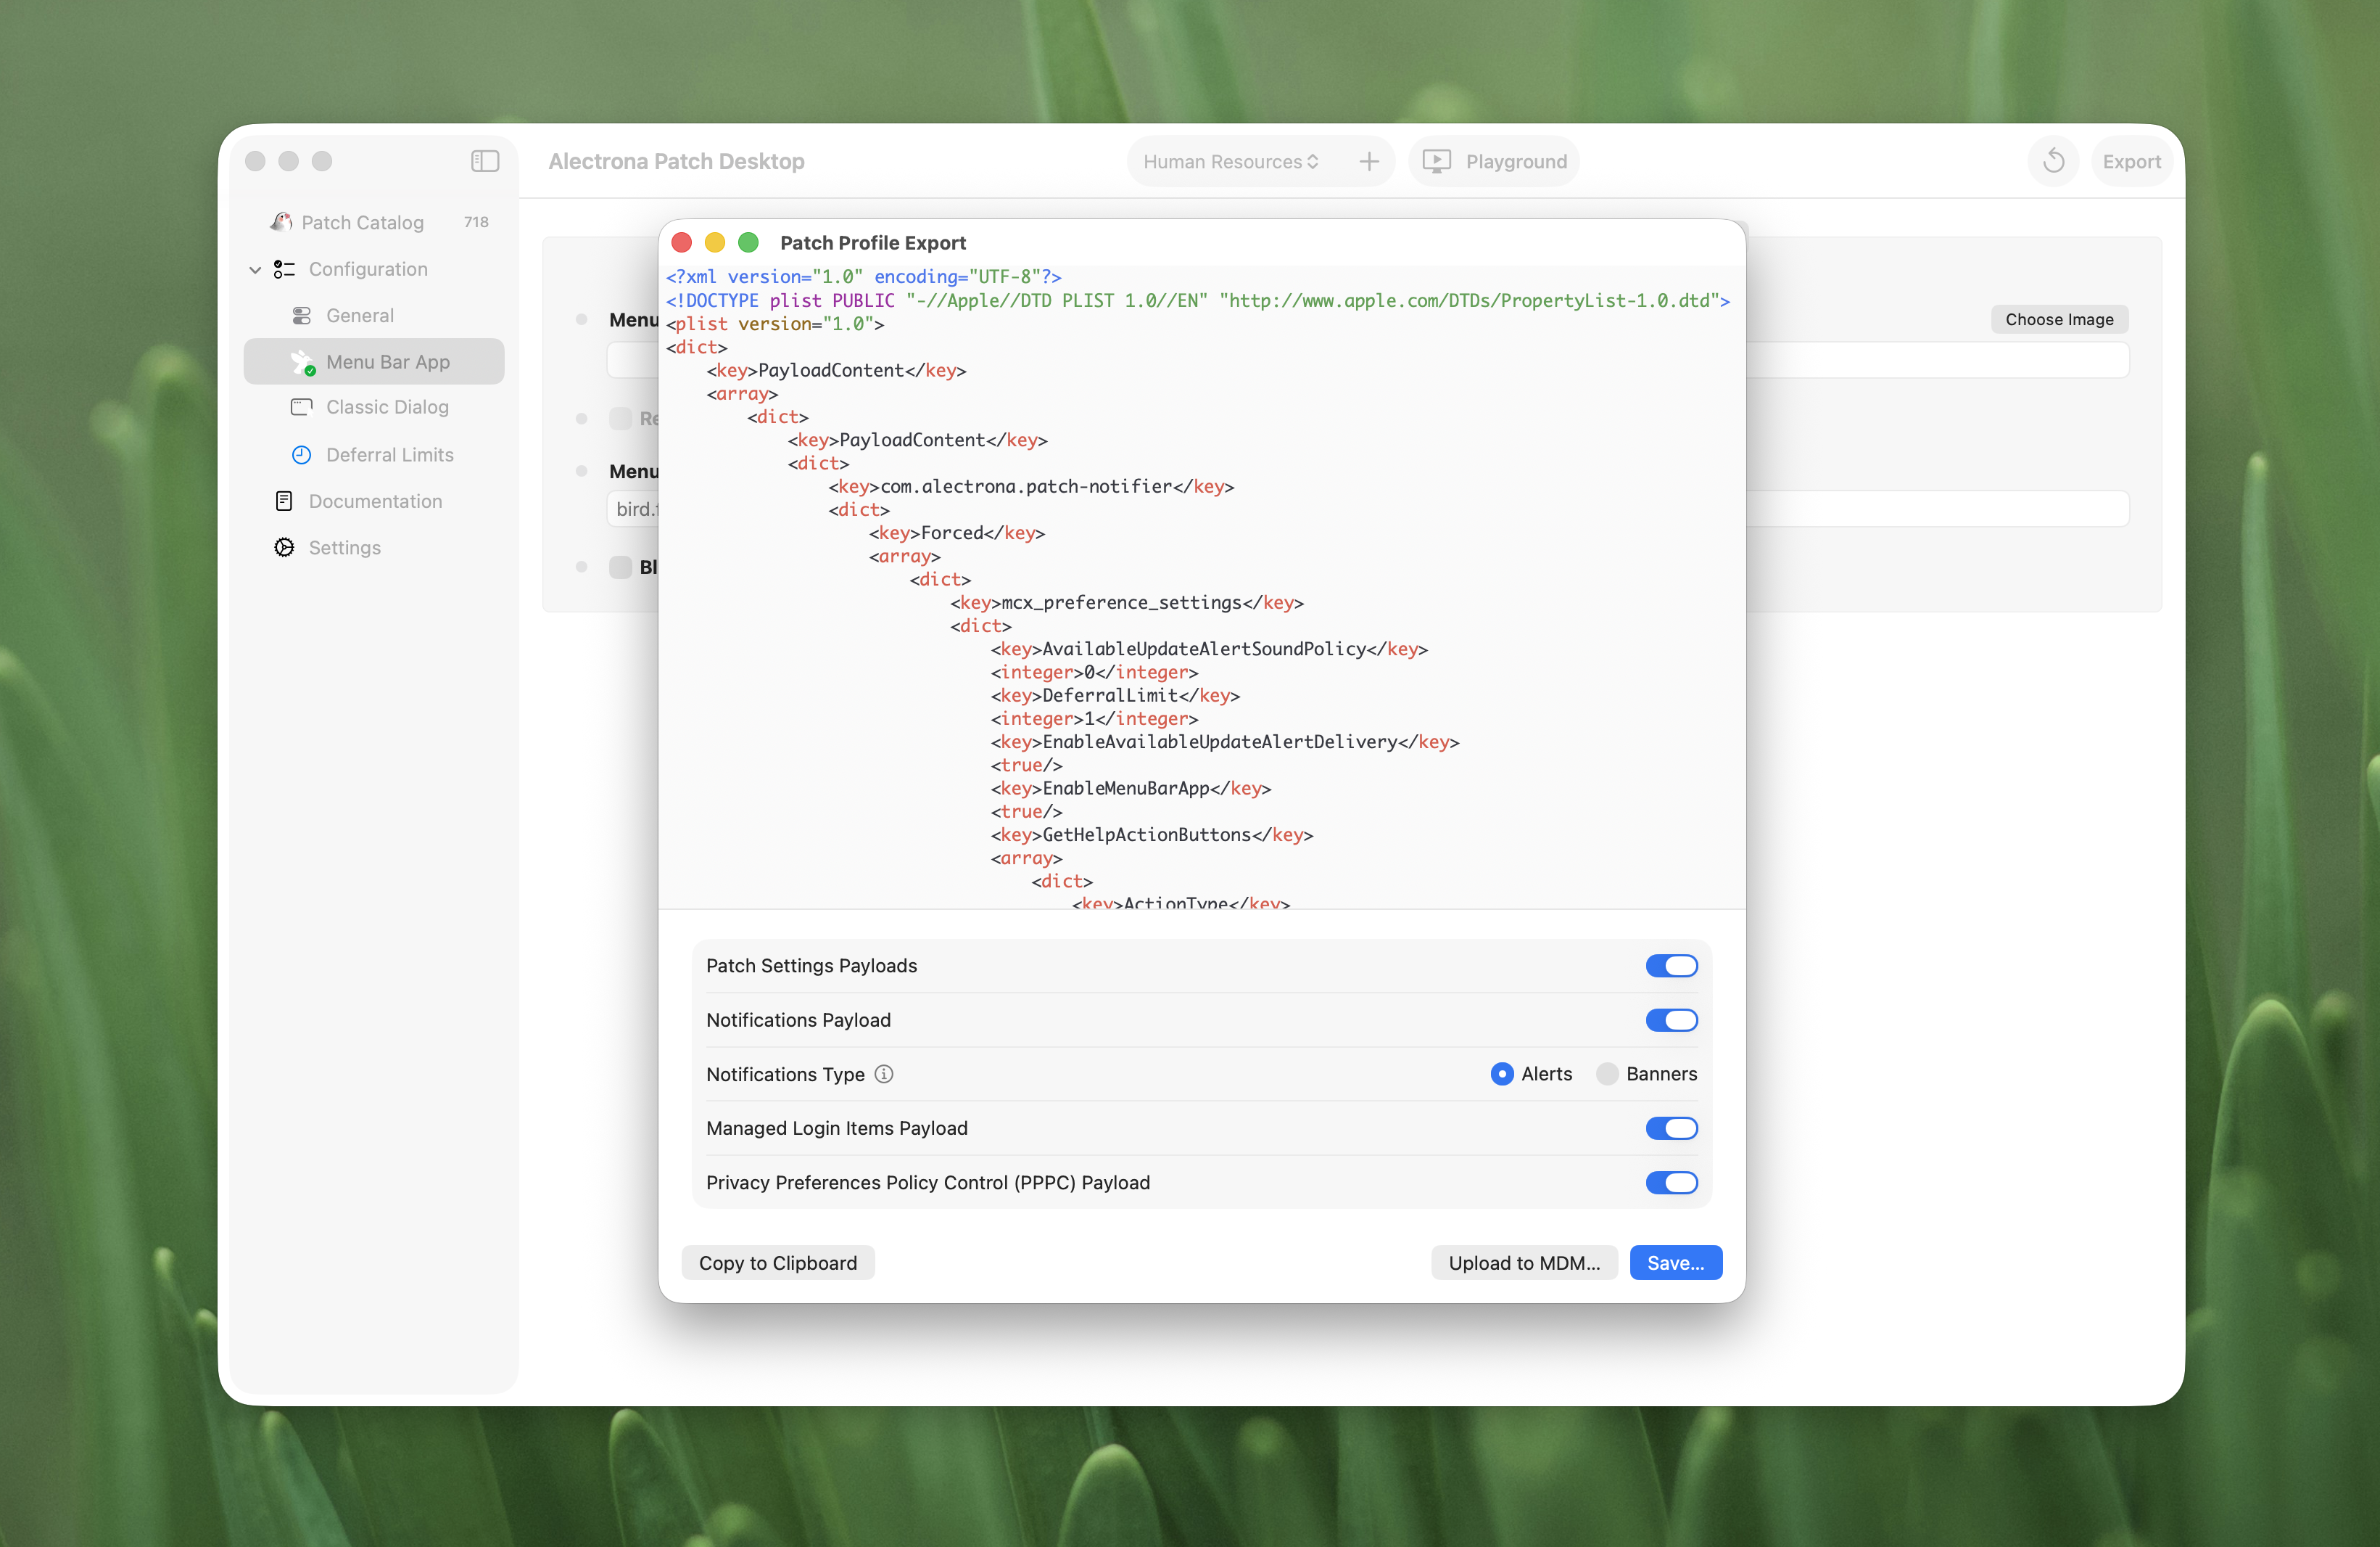Image resolution: width=2380 pixels, height=1547 pixels.
Task: Open the Documentation page icon
Action: coord(284,501)
